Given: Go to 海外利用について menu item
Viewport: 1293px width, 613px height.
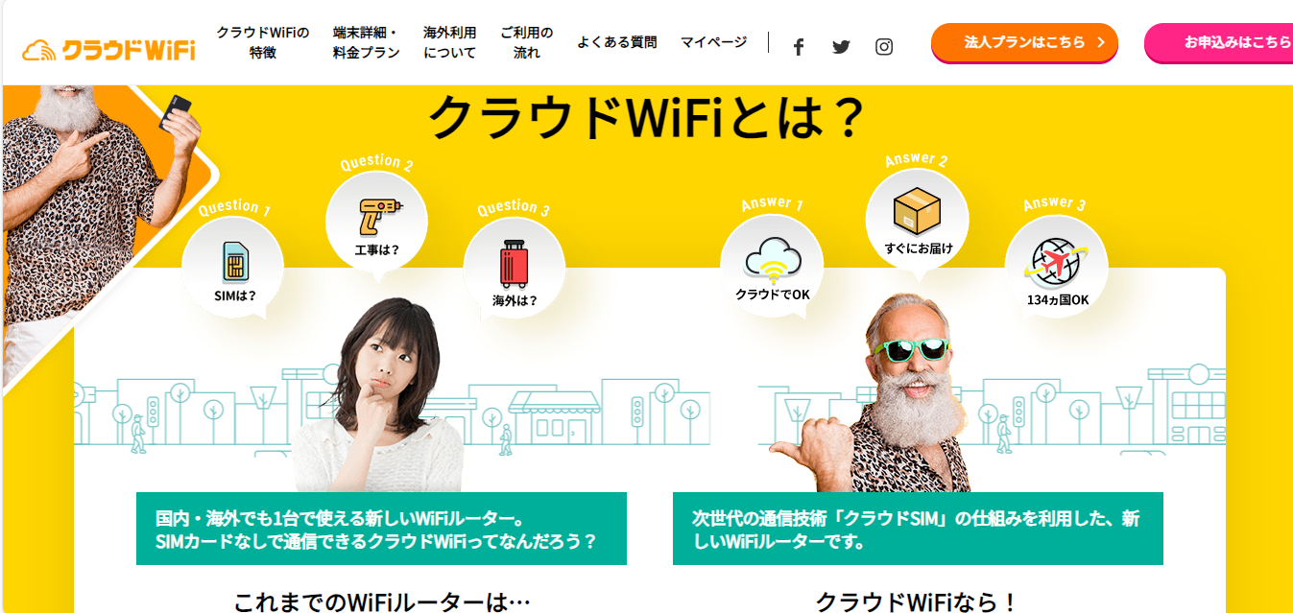Looking at the screenshot, I should coord(450,42).
